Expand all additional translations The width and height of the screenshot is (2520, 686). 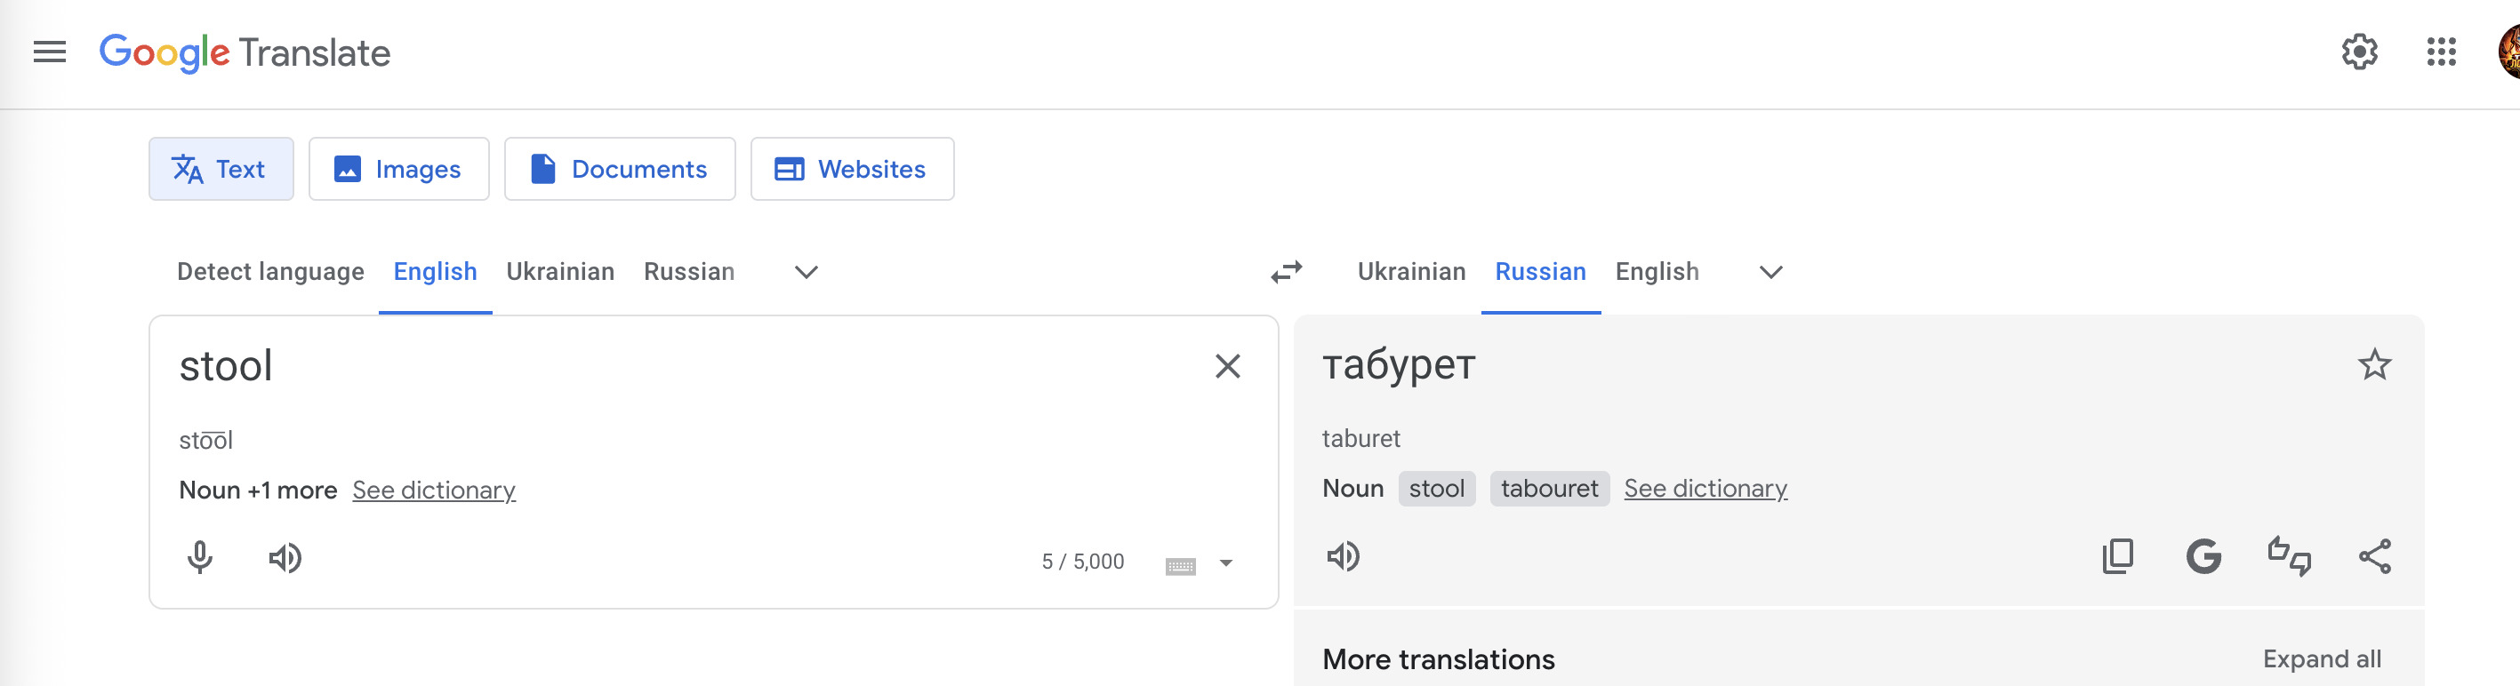click(2322, 659)
